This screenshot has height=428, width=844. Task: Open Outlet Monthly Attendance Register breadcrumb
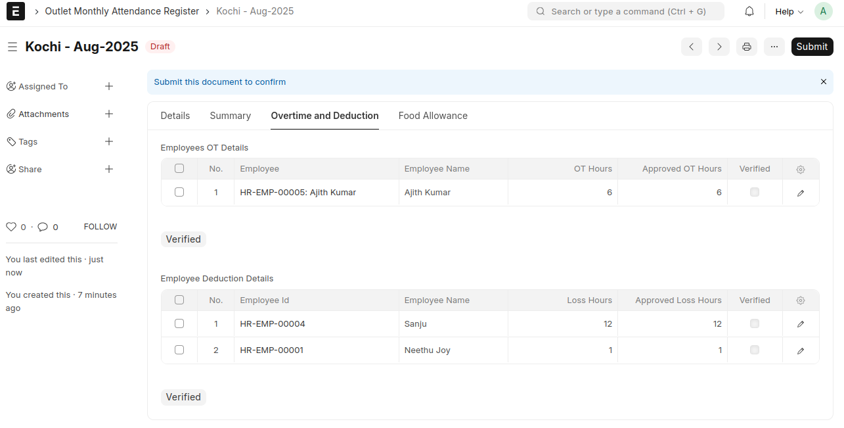122,11
